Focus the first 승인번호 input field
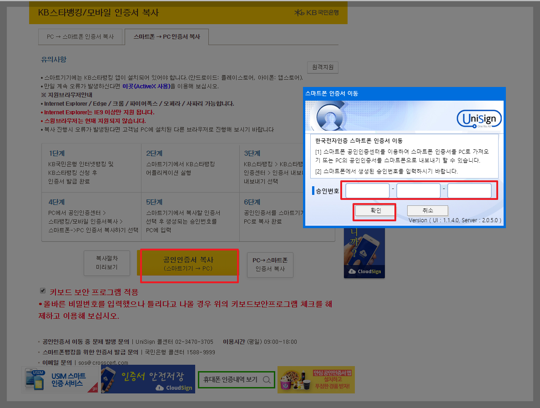Screen dimensions: 540x408 pos(368,190)
